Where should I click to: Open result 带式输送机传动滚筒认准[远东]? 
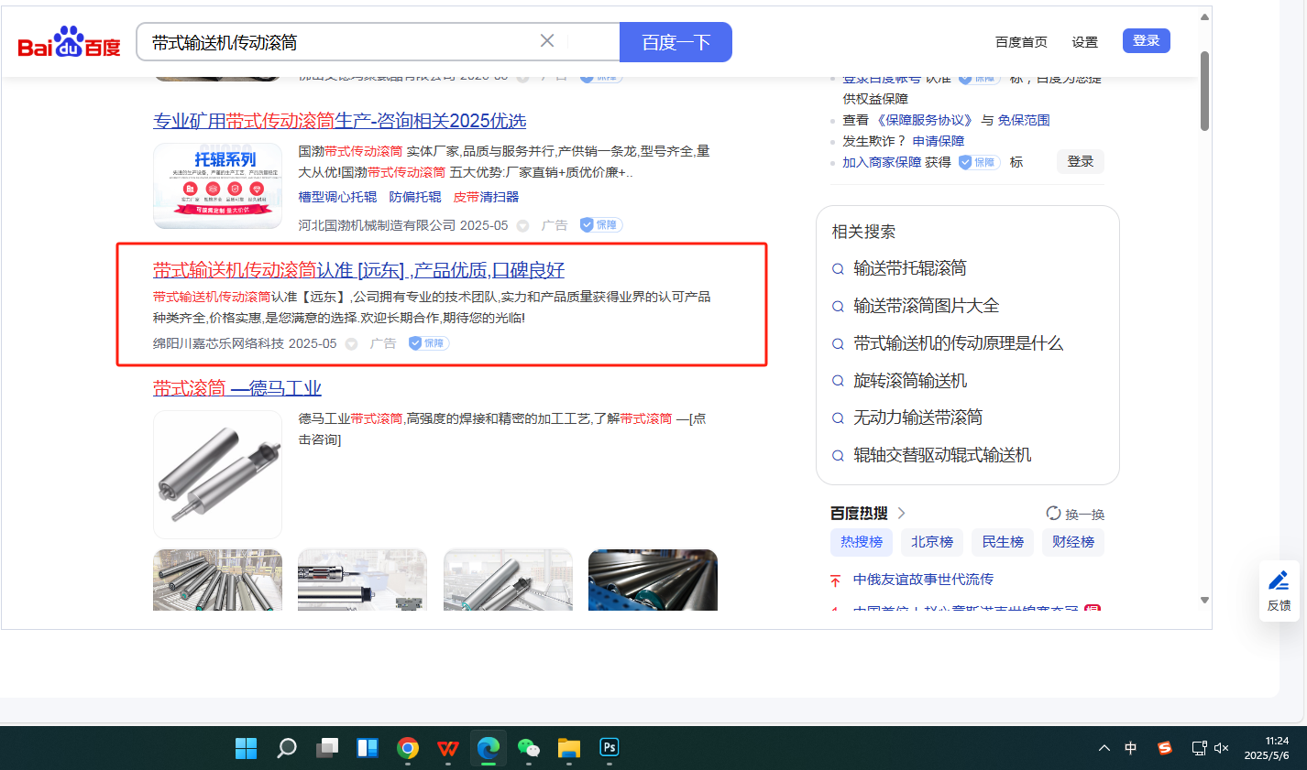tap(358, 270)
